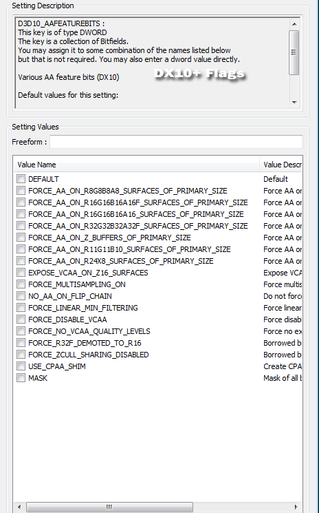This screenshot has width=319, height=513.
Task: Click the list's left scroll arrow
Action: (19, 507)
